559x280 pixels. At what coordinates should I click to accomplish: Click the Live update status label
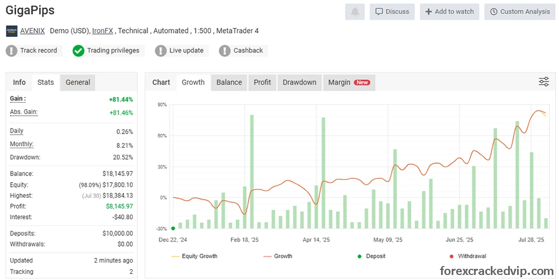pyautogui.click(x=187, y=51)
